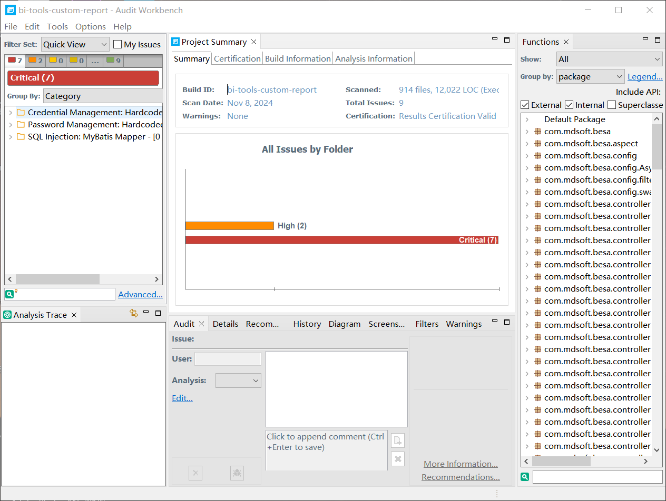
Task: Select the green All issues tab
Action: 113,61
